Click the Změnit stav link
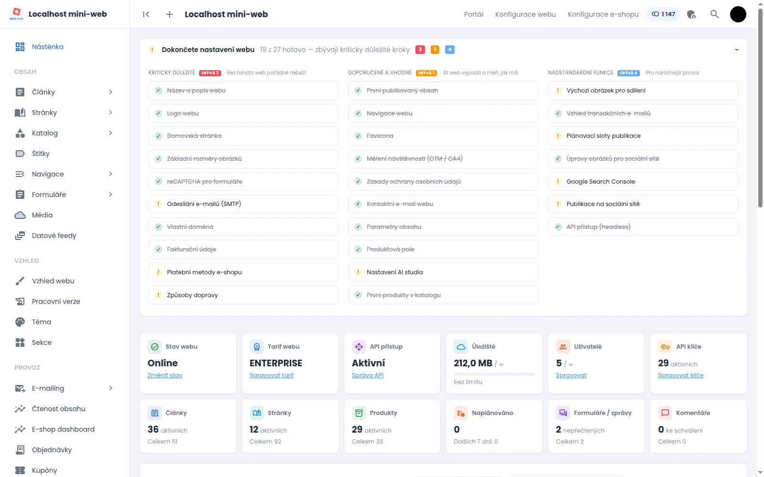The width and height of the screenshot is (764, 477). point(165,375)
